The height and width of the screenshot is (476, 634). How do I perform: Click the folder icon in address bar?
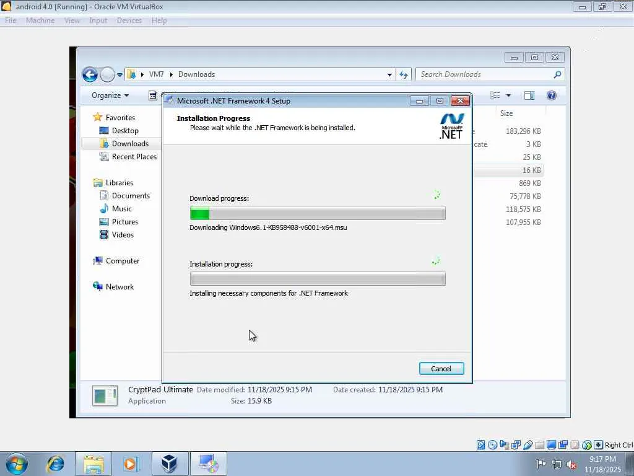click(131, 74)
